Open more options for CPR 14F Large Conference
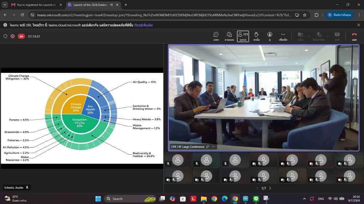The width and height of the screenshot is (364, 204). (213, 147)
